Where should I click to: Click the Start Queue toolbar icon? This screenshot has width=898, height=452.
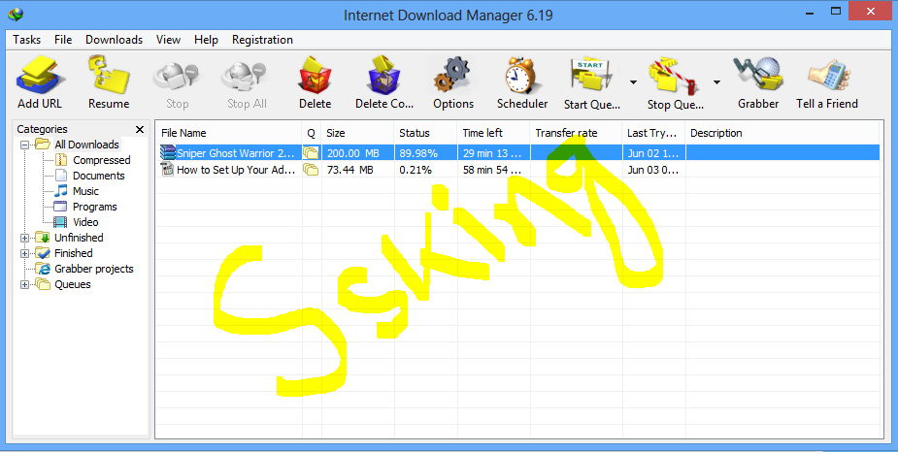[x=591, y=75]
